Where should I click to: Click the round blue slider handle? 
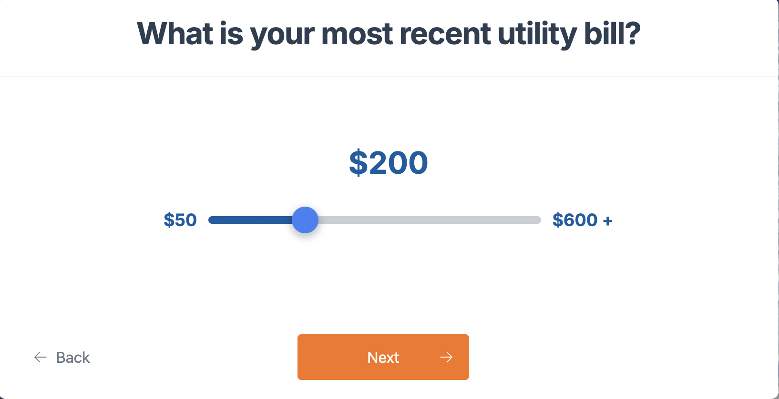(x=305, y=220)
